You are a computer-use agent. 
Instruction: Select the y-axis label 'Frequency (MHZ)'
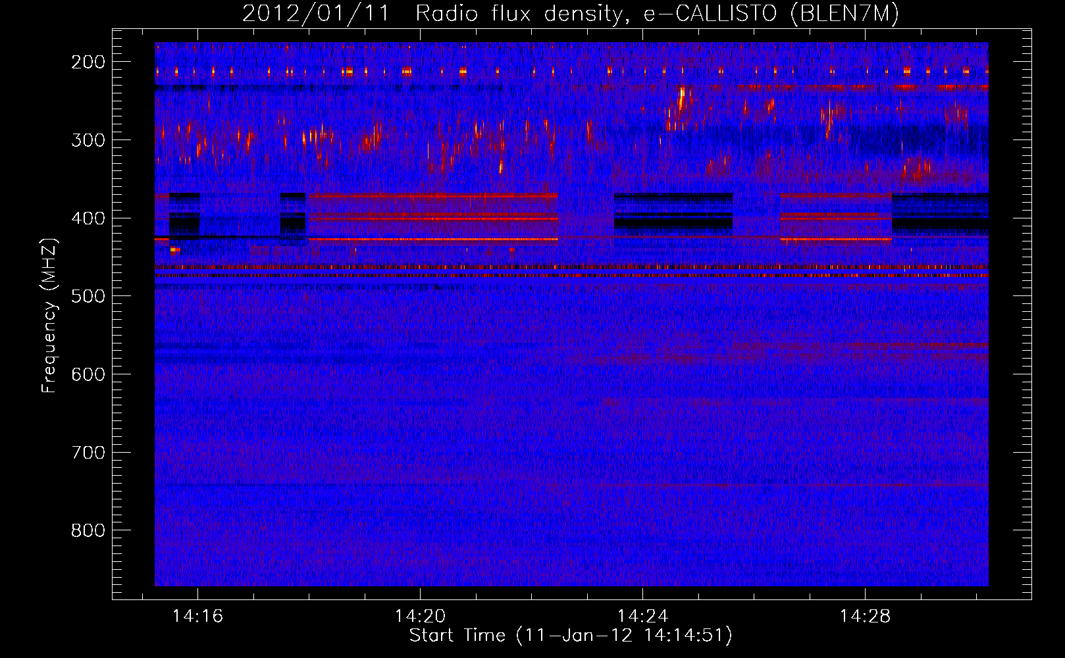pos(49,315)
